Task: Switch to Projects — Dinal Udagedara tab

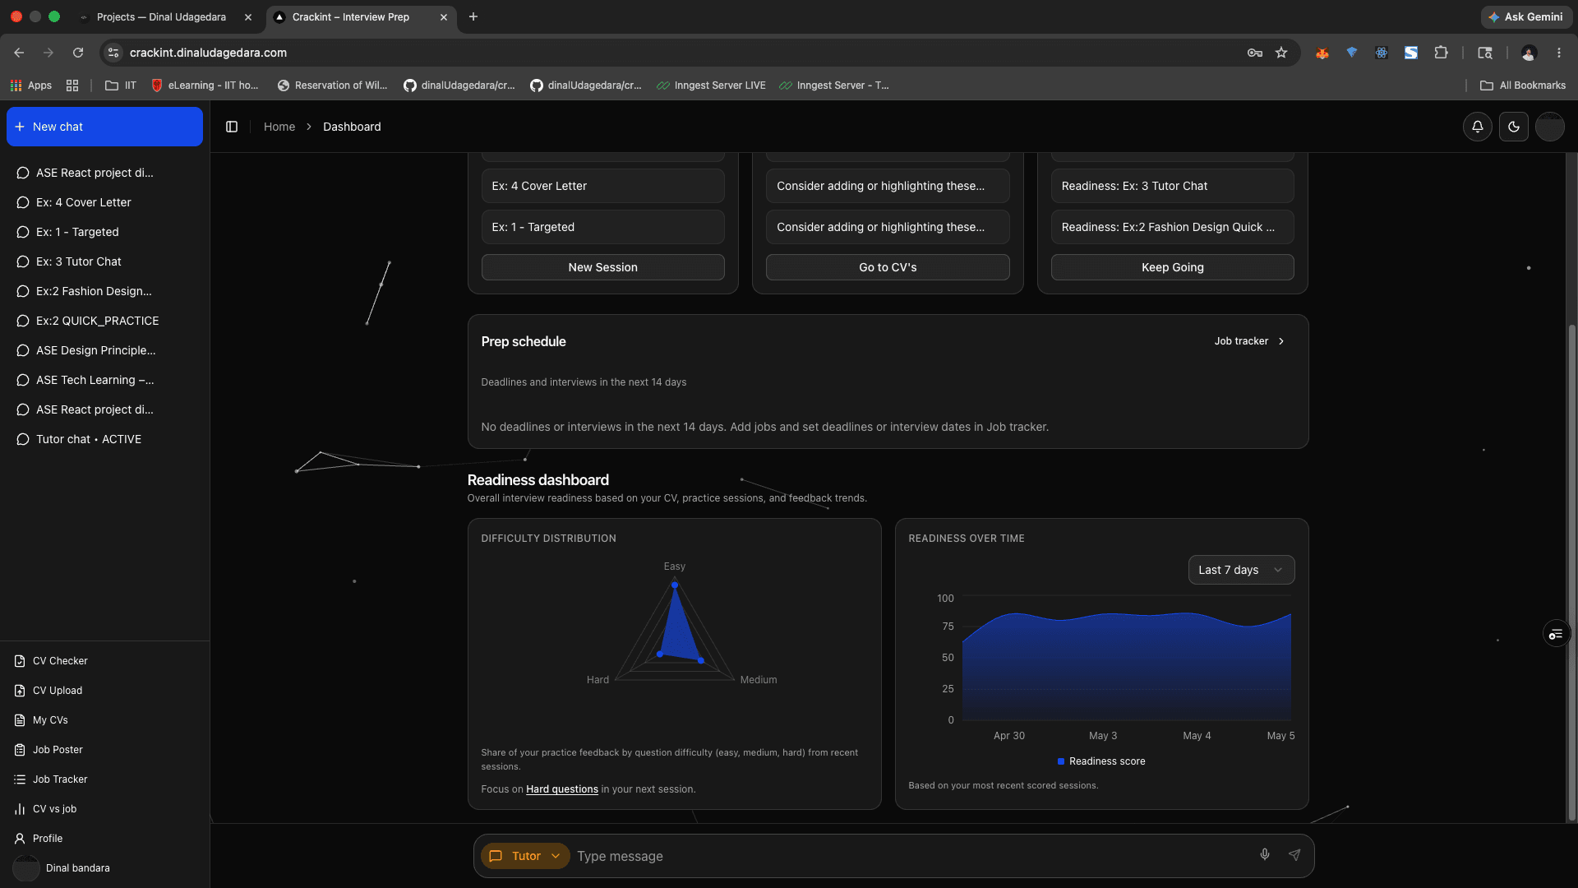Action: [x=161, y=16]
